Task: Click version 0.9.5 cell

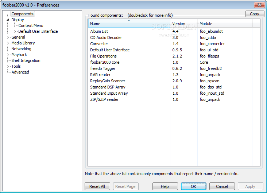Action: [x=177, y=50]
